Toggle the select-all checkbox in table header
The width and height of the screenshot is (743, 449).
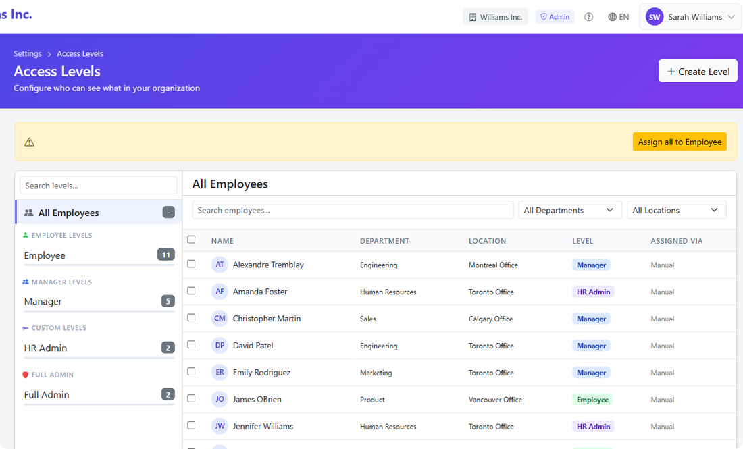(x=191, y=239)
